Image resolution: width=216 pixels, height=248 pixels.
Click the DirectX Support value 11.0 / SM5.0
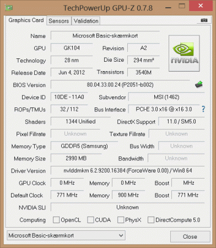181,121
